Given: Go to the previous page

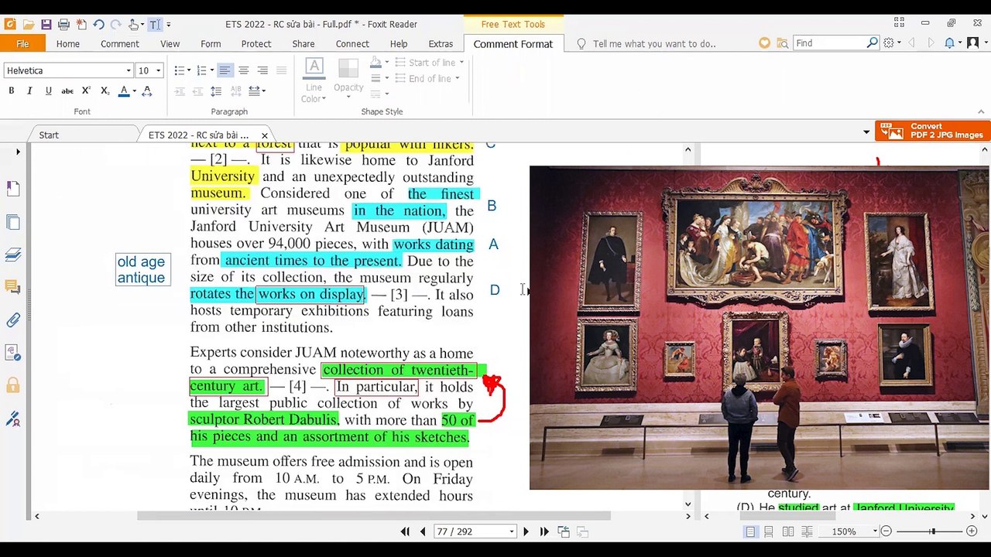Looking at the screenshot, I should point(423,531).
